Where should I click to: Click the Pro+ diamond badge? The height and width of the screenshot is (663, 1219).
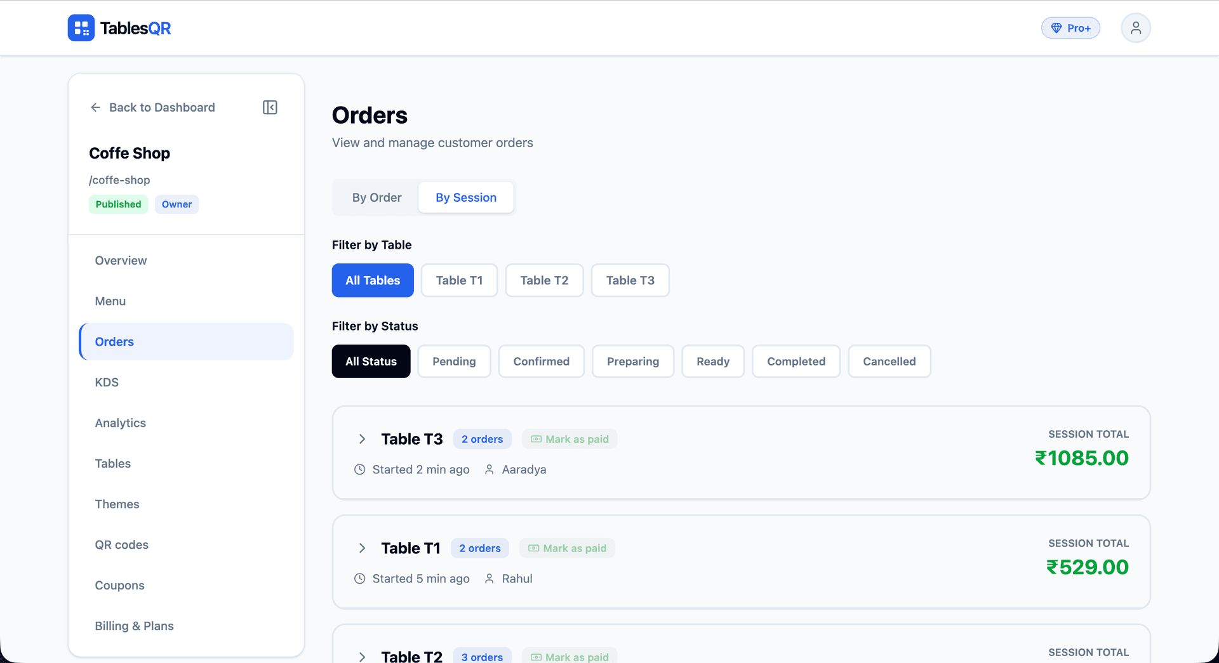(x=1070, y=28)
